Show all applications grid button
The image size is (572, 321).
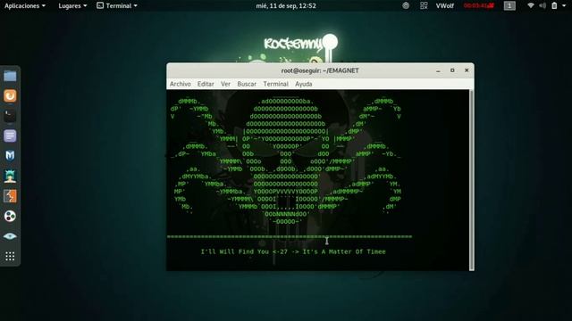pos(10,256)
